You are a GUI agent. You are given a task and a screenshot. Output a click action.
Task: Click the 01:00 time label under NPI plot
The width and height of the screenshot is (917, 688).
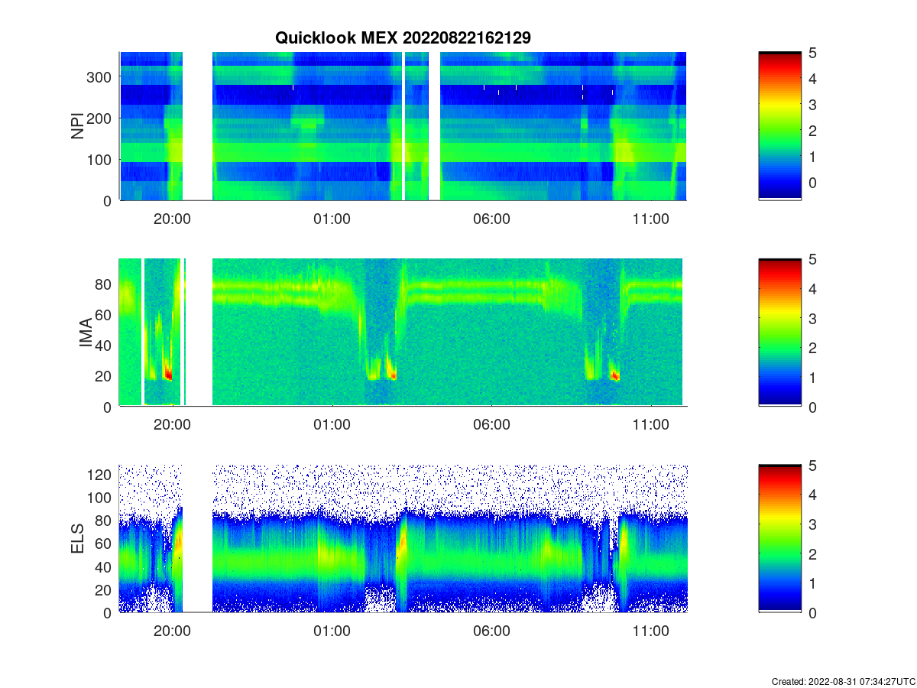[x=332, y=219]
